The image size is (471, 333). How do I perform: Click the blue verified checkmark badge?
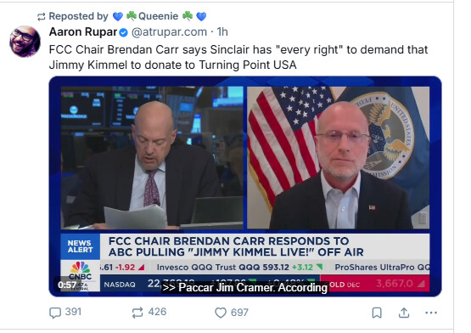pyautogui.click(x=123, y=32)
